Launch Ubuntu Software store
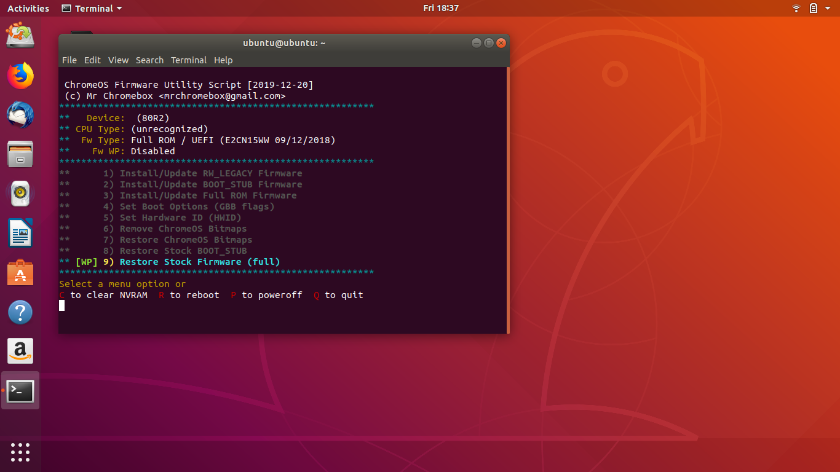The width and height of the screenshot is (840, 472). 20,273
